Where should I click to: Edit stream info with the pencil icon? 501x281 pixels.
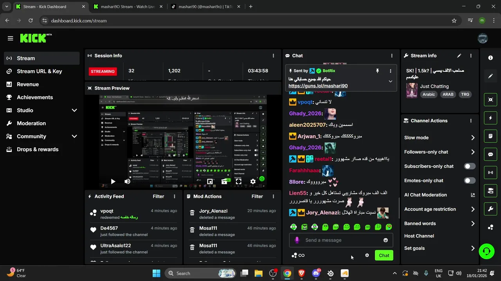[459, 56]
